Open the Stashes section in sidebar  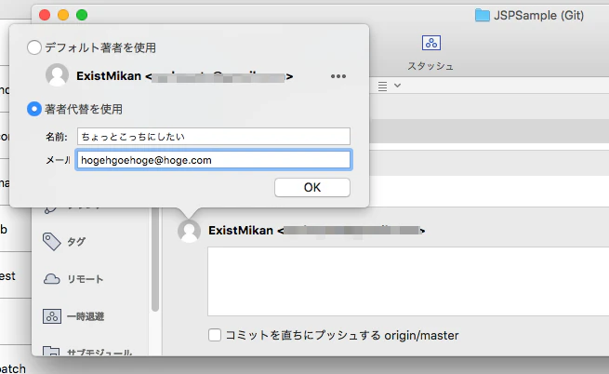73,316
